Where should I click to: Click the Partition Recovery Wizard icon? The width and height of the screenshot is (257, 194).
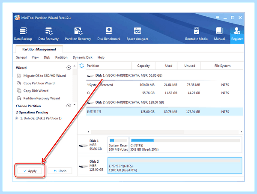coord(19,98)
